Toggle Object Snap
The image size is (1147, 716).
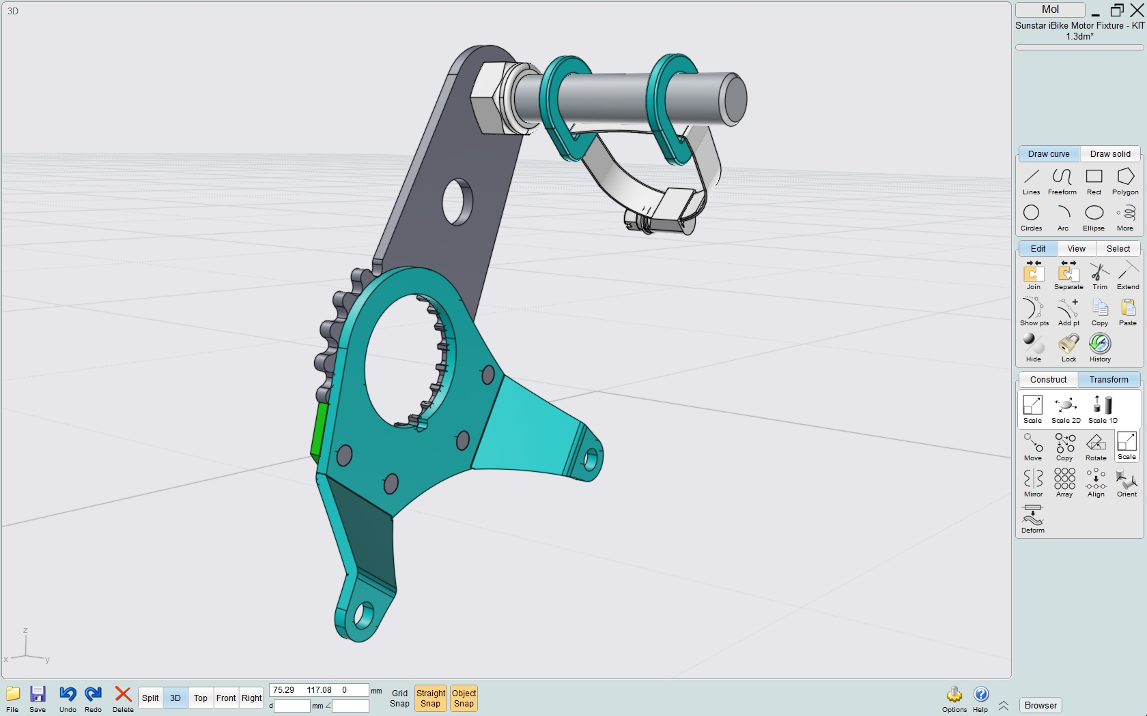click(464, 698)
